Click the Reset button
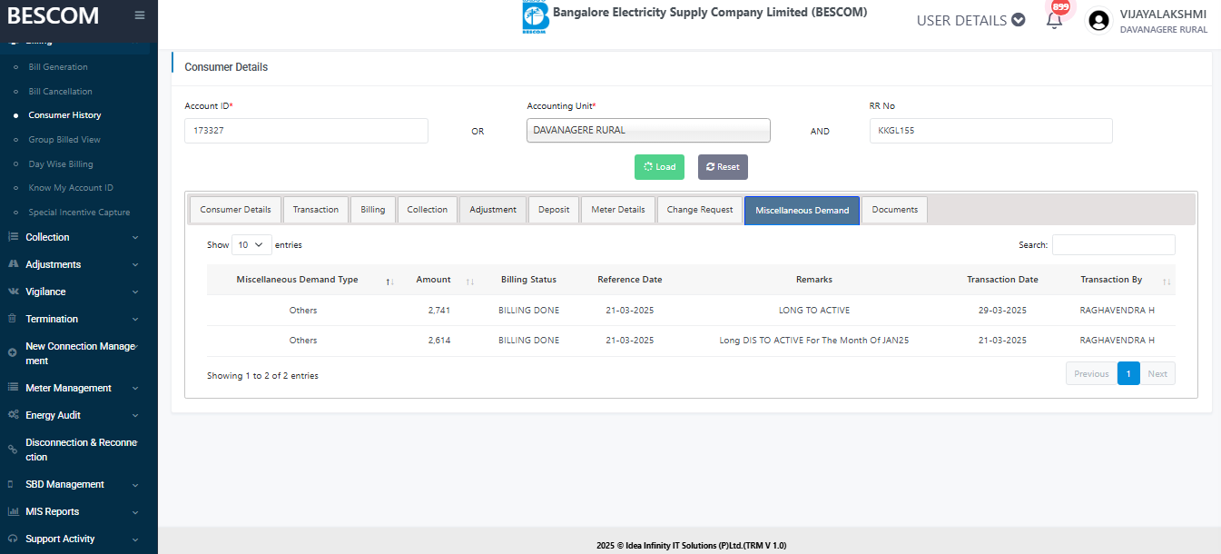 (723, 167)
